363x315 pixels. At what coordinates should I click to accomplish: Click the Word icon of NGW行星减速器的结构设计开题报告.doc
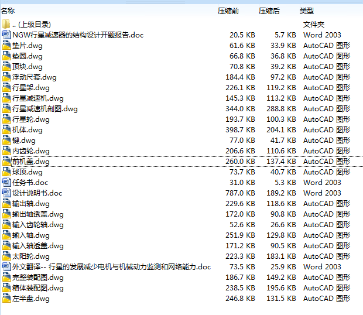click(6, 35)
